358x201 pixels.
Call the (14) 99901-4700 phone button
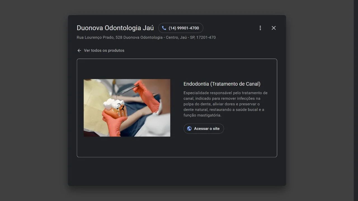click(181, 28)
